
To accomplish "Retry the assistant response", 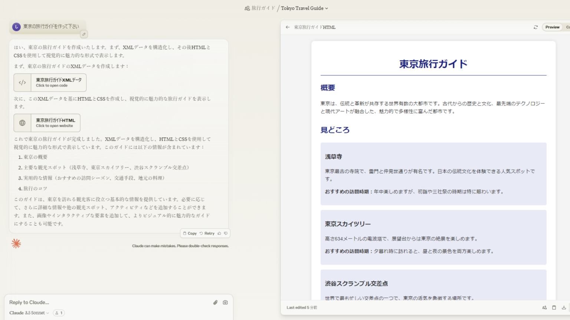I will (x=207, y=233).
